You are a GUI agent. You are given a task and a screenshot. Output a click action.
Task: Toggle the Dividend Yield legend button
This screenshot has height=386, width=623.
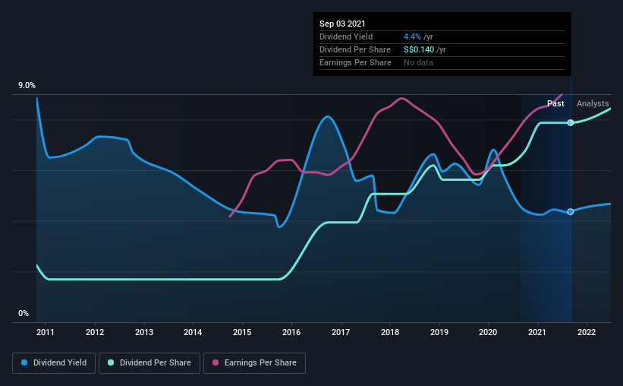[54, 363]
